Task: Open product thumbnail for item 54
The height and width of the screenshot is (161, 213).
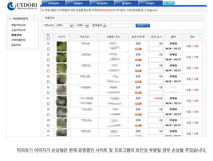Action: 62,68
